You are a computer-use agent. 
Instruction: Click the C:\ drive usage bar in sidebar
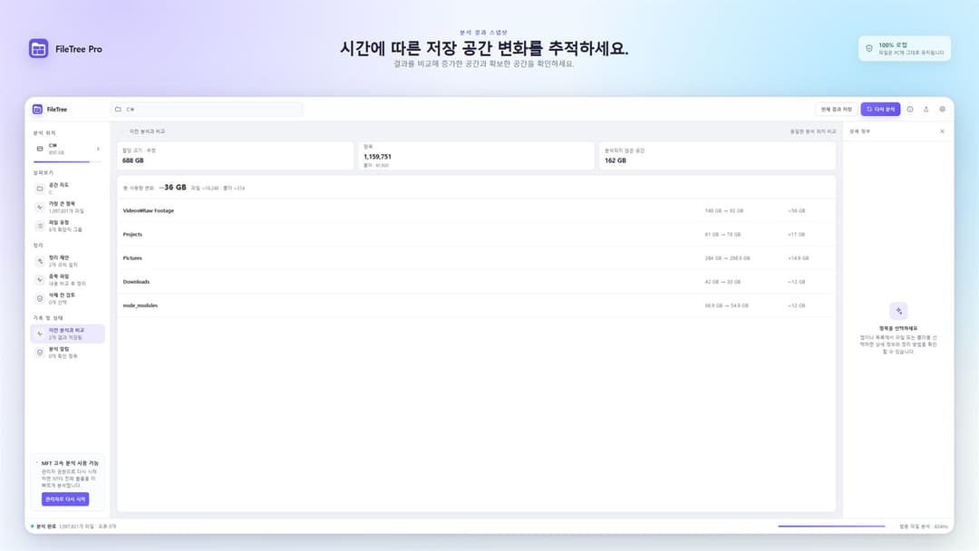pyautogui.click(x=67, y=162)
